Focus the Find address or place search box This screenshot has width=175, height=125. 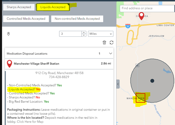click(x=147, y=8)
